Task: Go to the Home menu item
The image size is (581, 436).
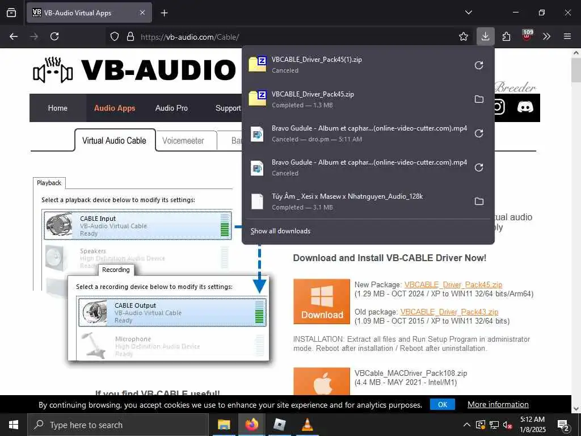Action: coord(57,108)
